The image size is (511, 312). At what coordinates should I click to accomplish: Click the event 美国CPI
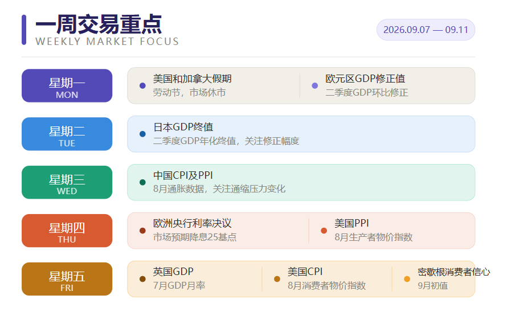point(305,272)
